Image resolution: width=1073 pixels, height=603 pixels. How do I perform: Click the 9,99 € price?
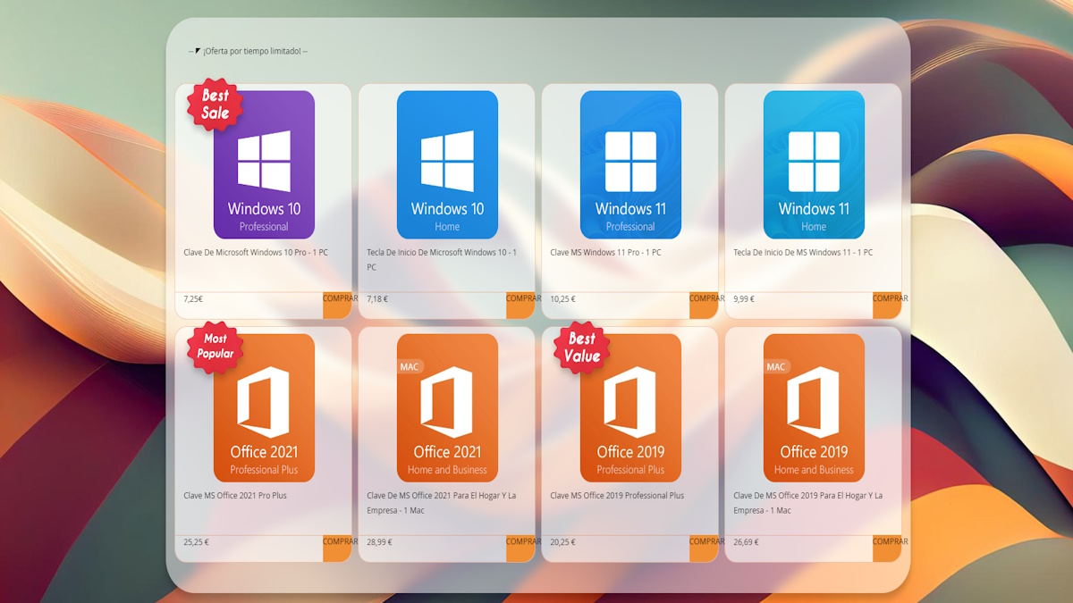click(744, 299)
